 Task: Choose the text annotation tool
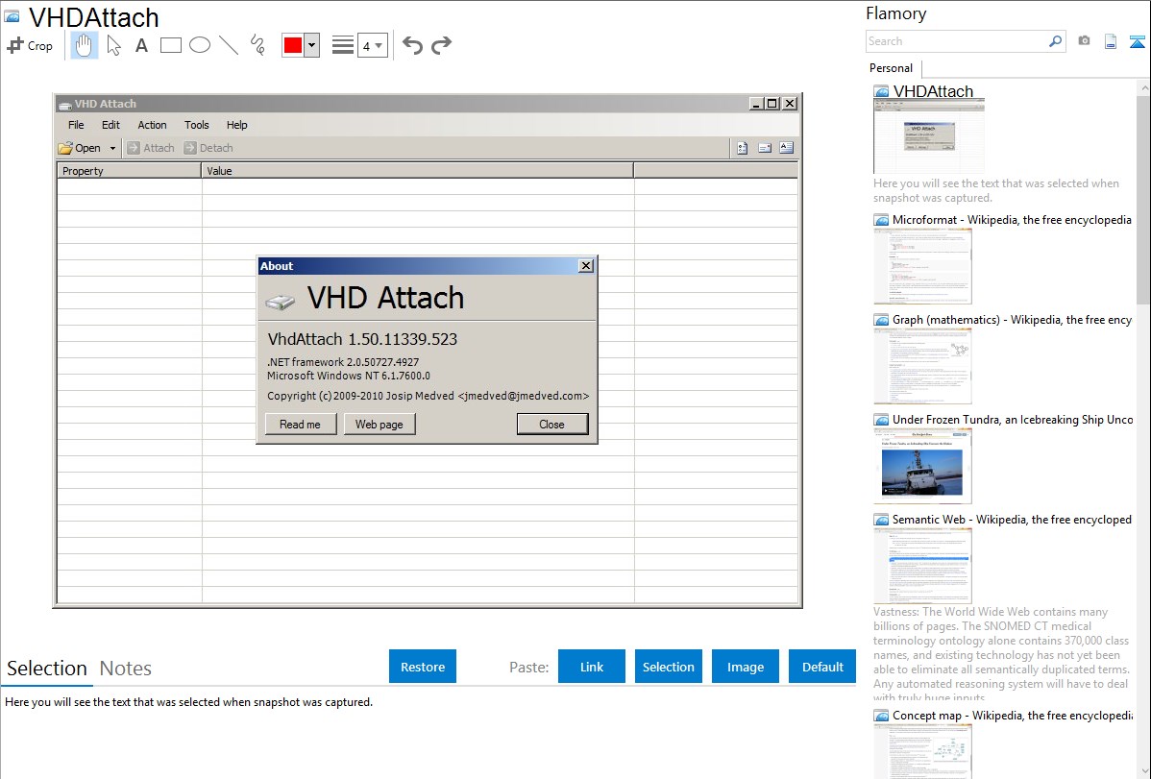(141, 45)
